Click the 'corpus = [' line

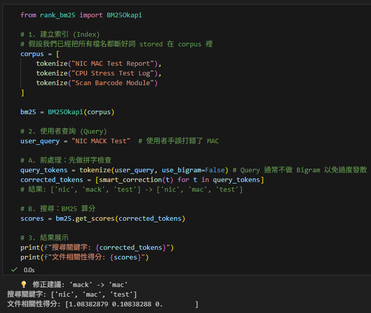click(40, 54)
